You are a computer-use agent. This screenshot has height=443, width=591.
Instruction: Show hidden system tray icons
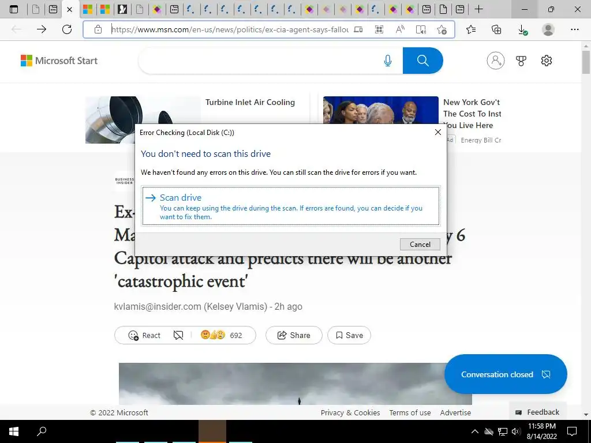475,431
